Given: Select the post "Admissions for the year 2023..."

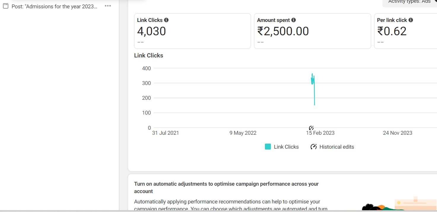Looking at the screenshot, I should point(54,7).
